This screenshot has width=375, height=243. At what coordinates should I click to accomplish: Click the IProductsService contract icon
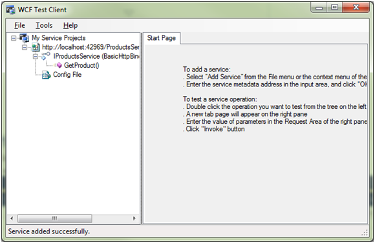[x=46, y=56]
